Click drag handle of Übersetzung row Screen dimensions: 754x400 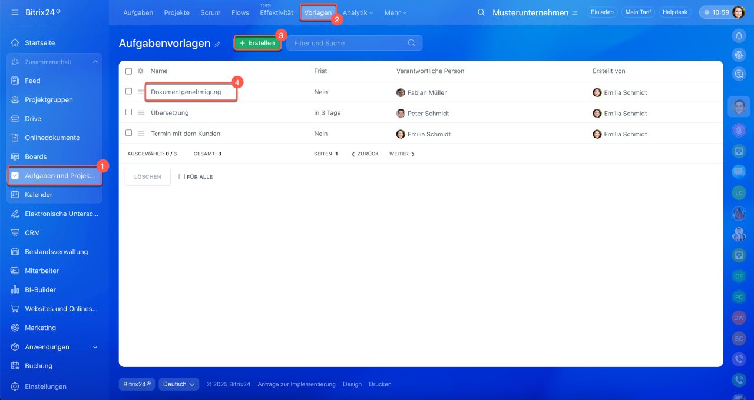pyautogui.click(x=141, y=113)
